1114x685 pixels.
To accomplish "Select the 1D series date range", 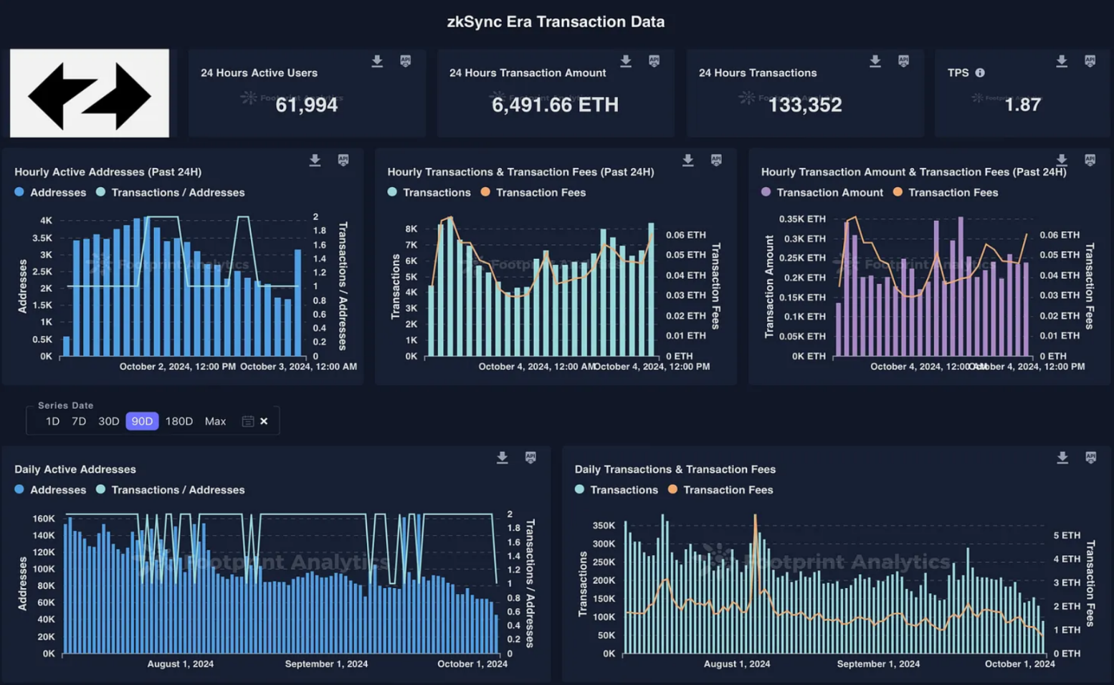I will pos(52,422).
